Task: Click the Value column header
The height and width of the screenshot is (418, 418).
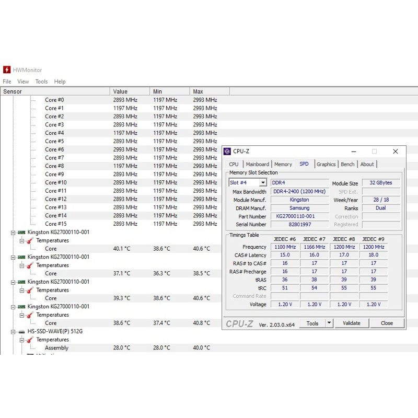Action: [120, 91]
